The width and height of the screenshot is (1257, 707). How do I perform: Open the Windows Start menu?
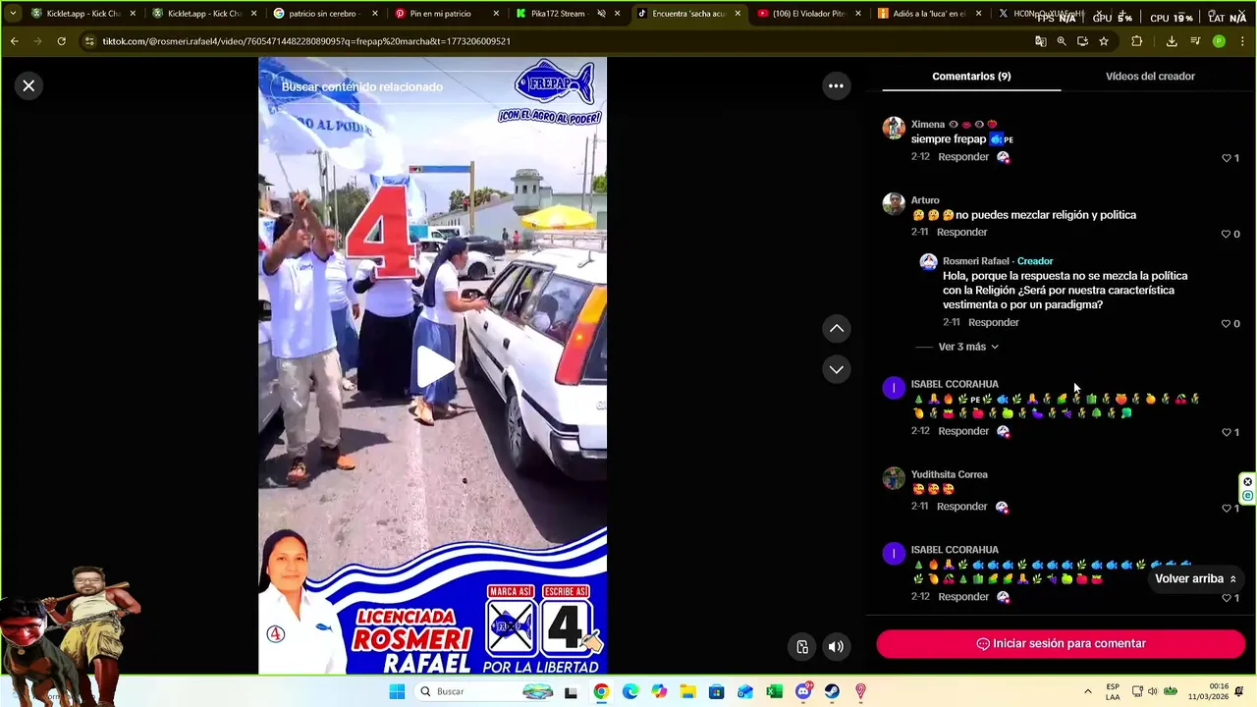[397, 691]
